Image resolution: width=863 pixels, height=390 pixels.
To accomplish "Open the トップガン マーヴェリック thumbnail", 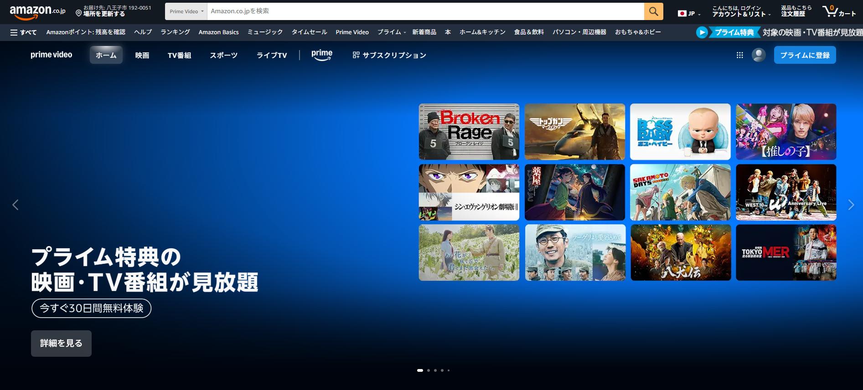I will click(x=575, y=132).
